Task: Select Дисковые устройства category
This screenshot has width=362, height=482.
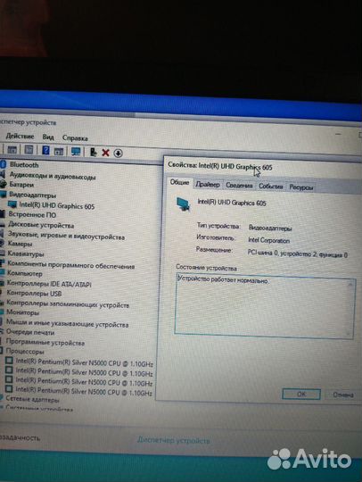Action: (41, 225)
